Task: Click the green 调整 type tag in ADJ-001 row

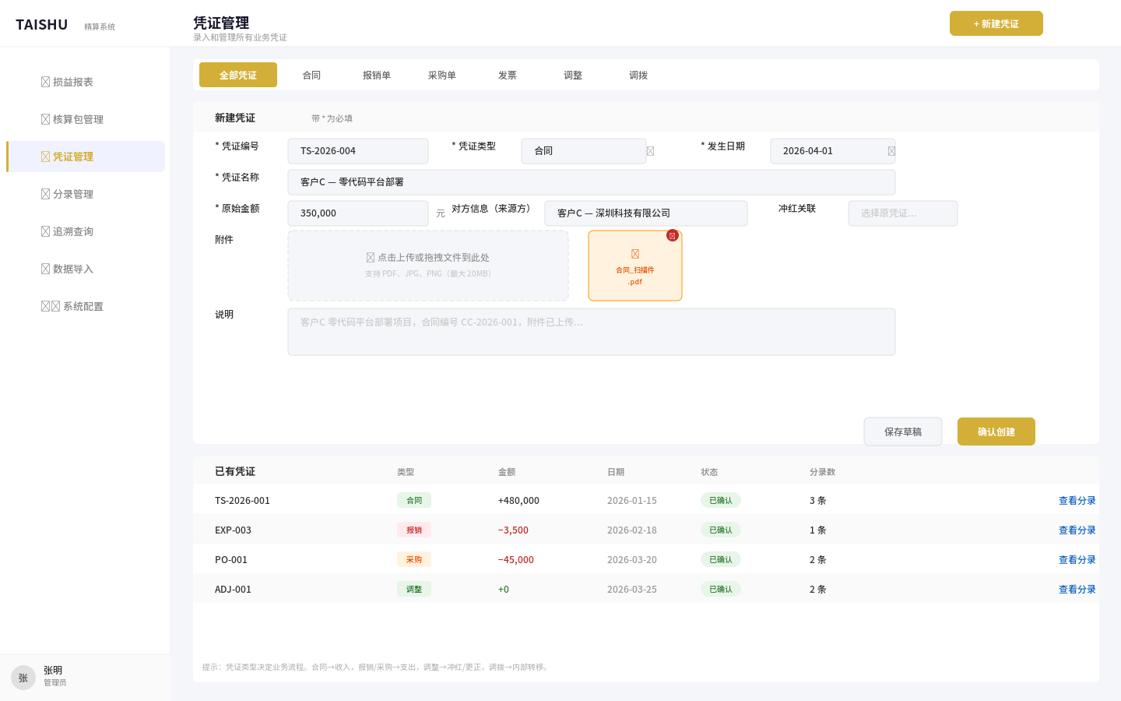Action: coord(414,590)
